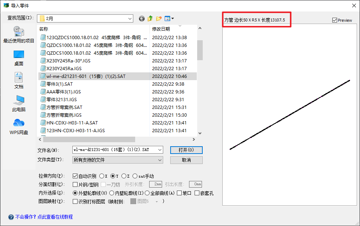360x226 pixels.
Task: Click the back navigation arrow icon
Action: click(x=141, y=18)
